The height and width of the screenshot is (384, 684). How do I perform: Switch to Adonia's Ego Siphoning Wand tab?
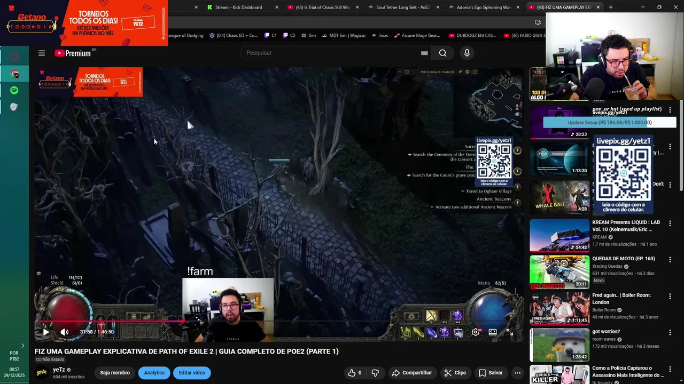pyautogui.click(x=484, y=7)
